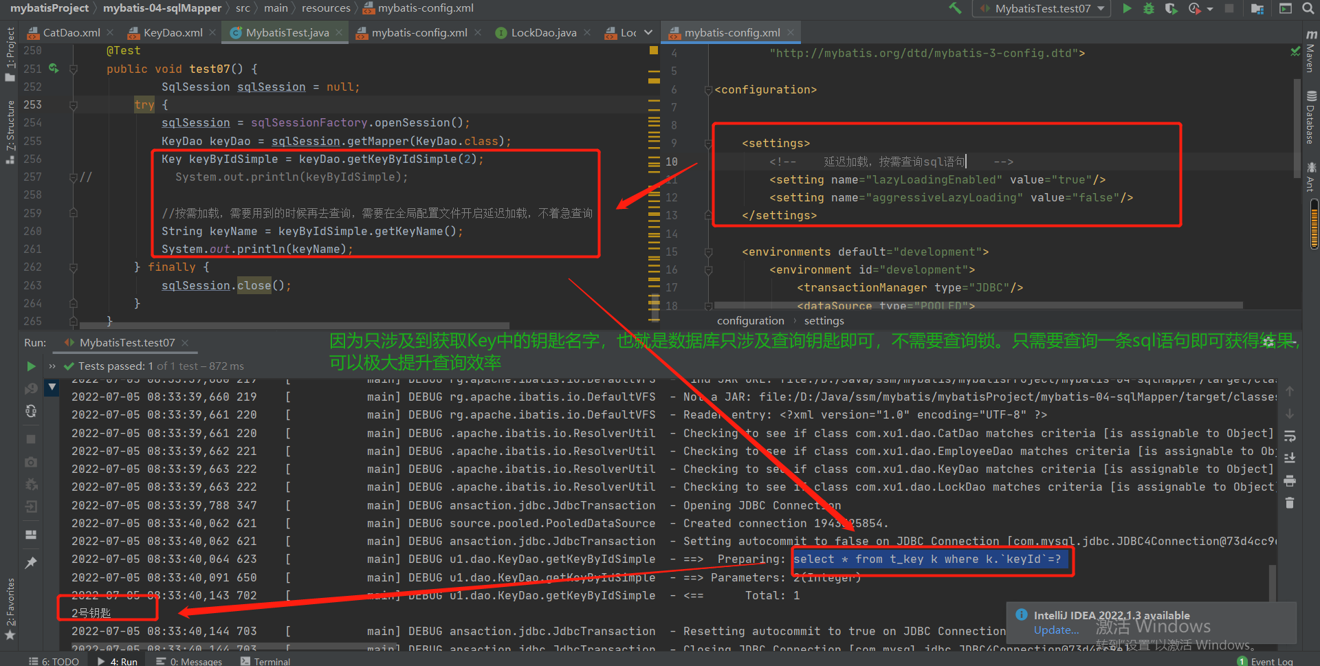Open the Database tool window
Image resolution: width=1320 pixels, height=666 pixels.
pos(1311,118)
